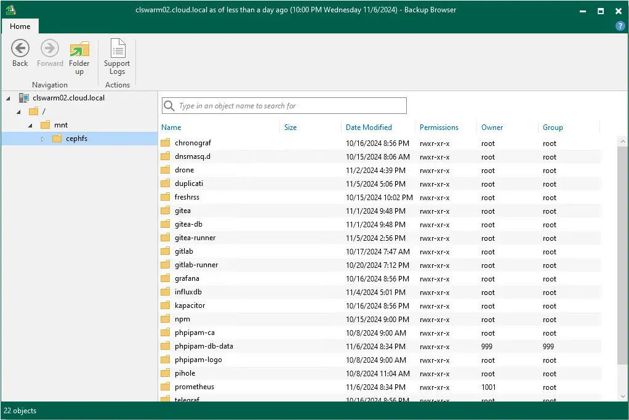Click the Folder up icon
Viewport: 629px width, 420px height.
tap(79, 49)
